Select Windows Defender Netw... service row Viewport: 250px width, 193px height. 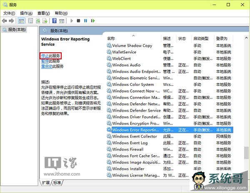[169, 104]
